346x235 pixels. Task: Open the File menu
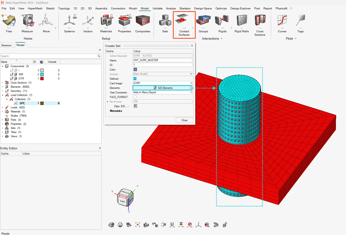coord(4,8)
